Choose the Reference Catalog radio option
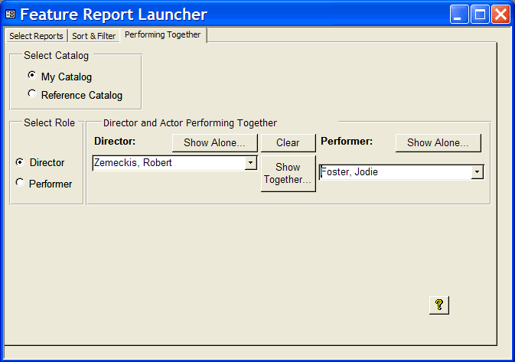The image size is (515, 362). tap(31, 94)
